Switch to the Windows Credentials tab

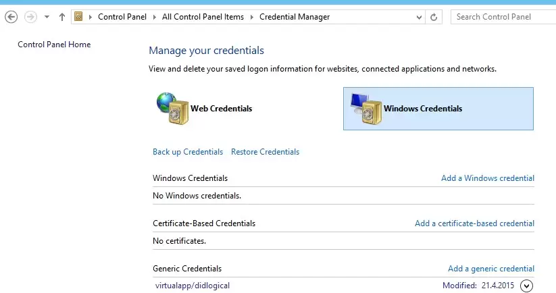438,109
